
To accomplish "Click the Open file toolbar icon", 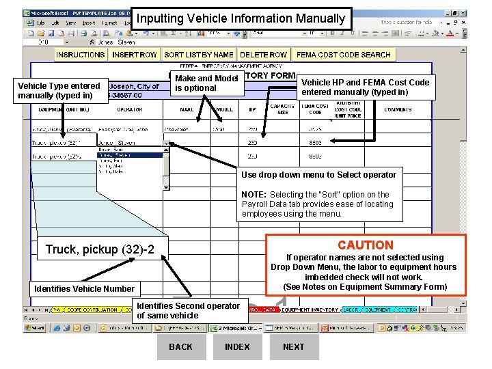I will pyautogui.click(x=41, y=33).
